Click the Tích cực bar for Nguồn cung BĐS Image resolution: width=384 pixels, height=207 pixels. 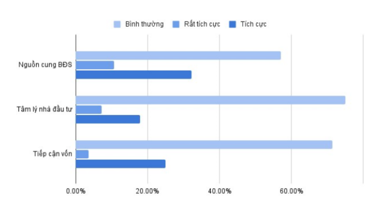[134, 75]
